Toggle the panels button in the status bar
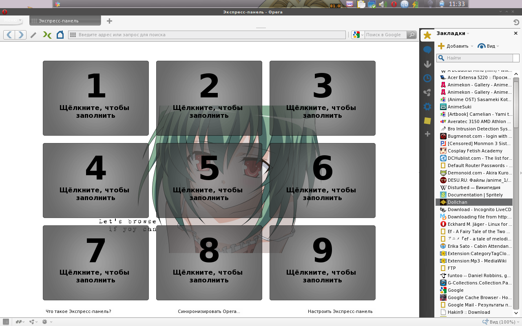 click(6, 322)
